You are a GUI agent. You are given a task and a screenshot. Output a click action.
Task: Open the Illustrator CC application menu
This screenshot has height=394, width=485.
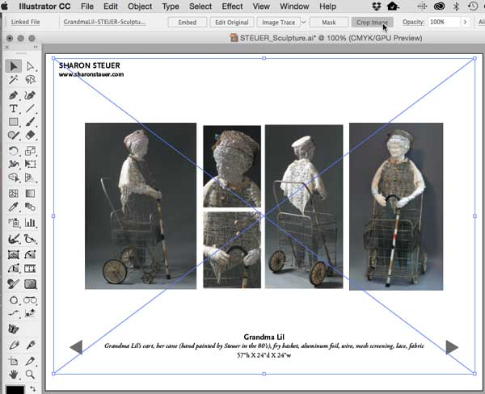(x=44, y=6)
